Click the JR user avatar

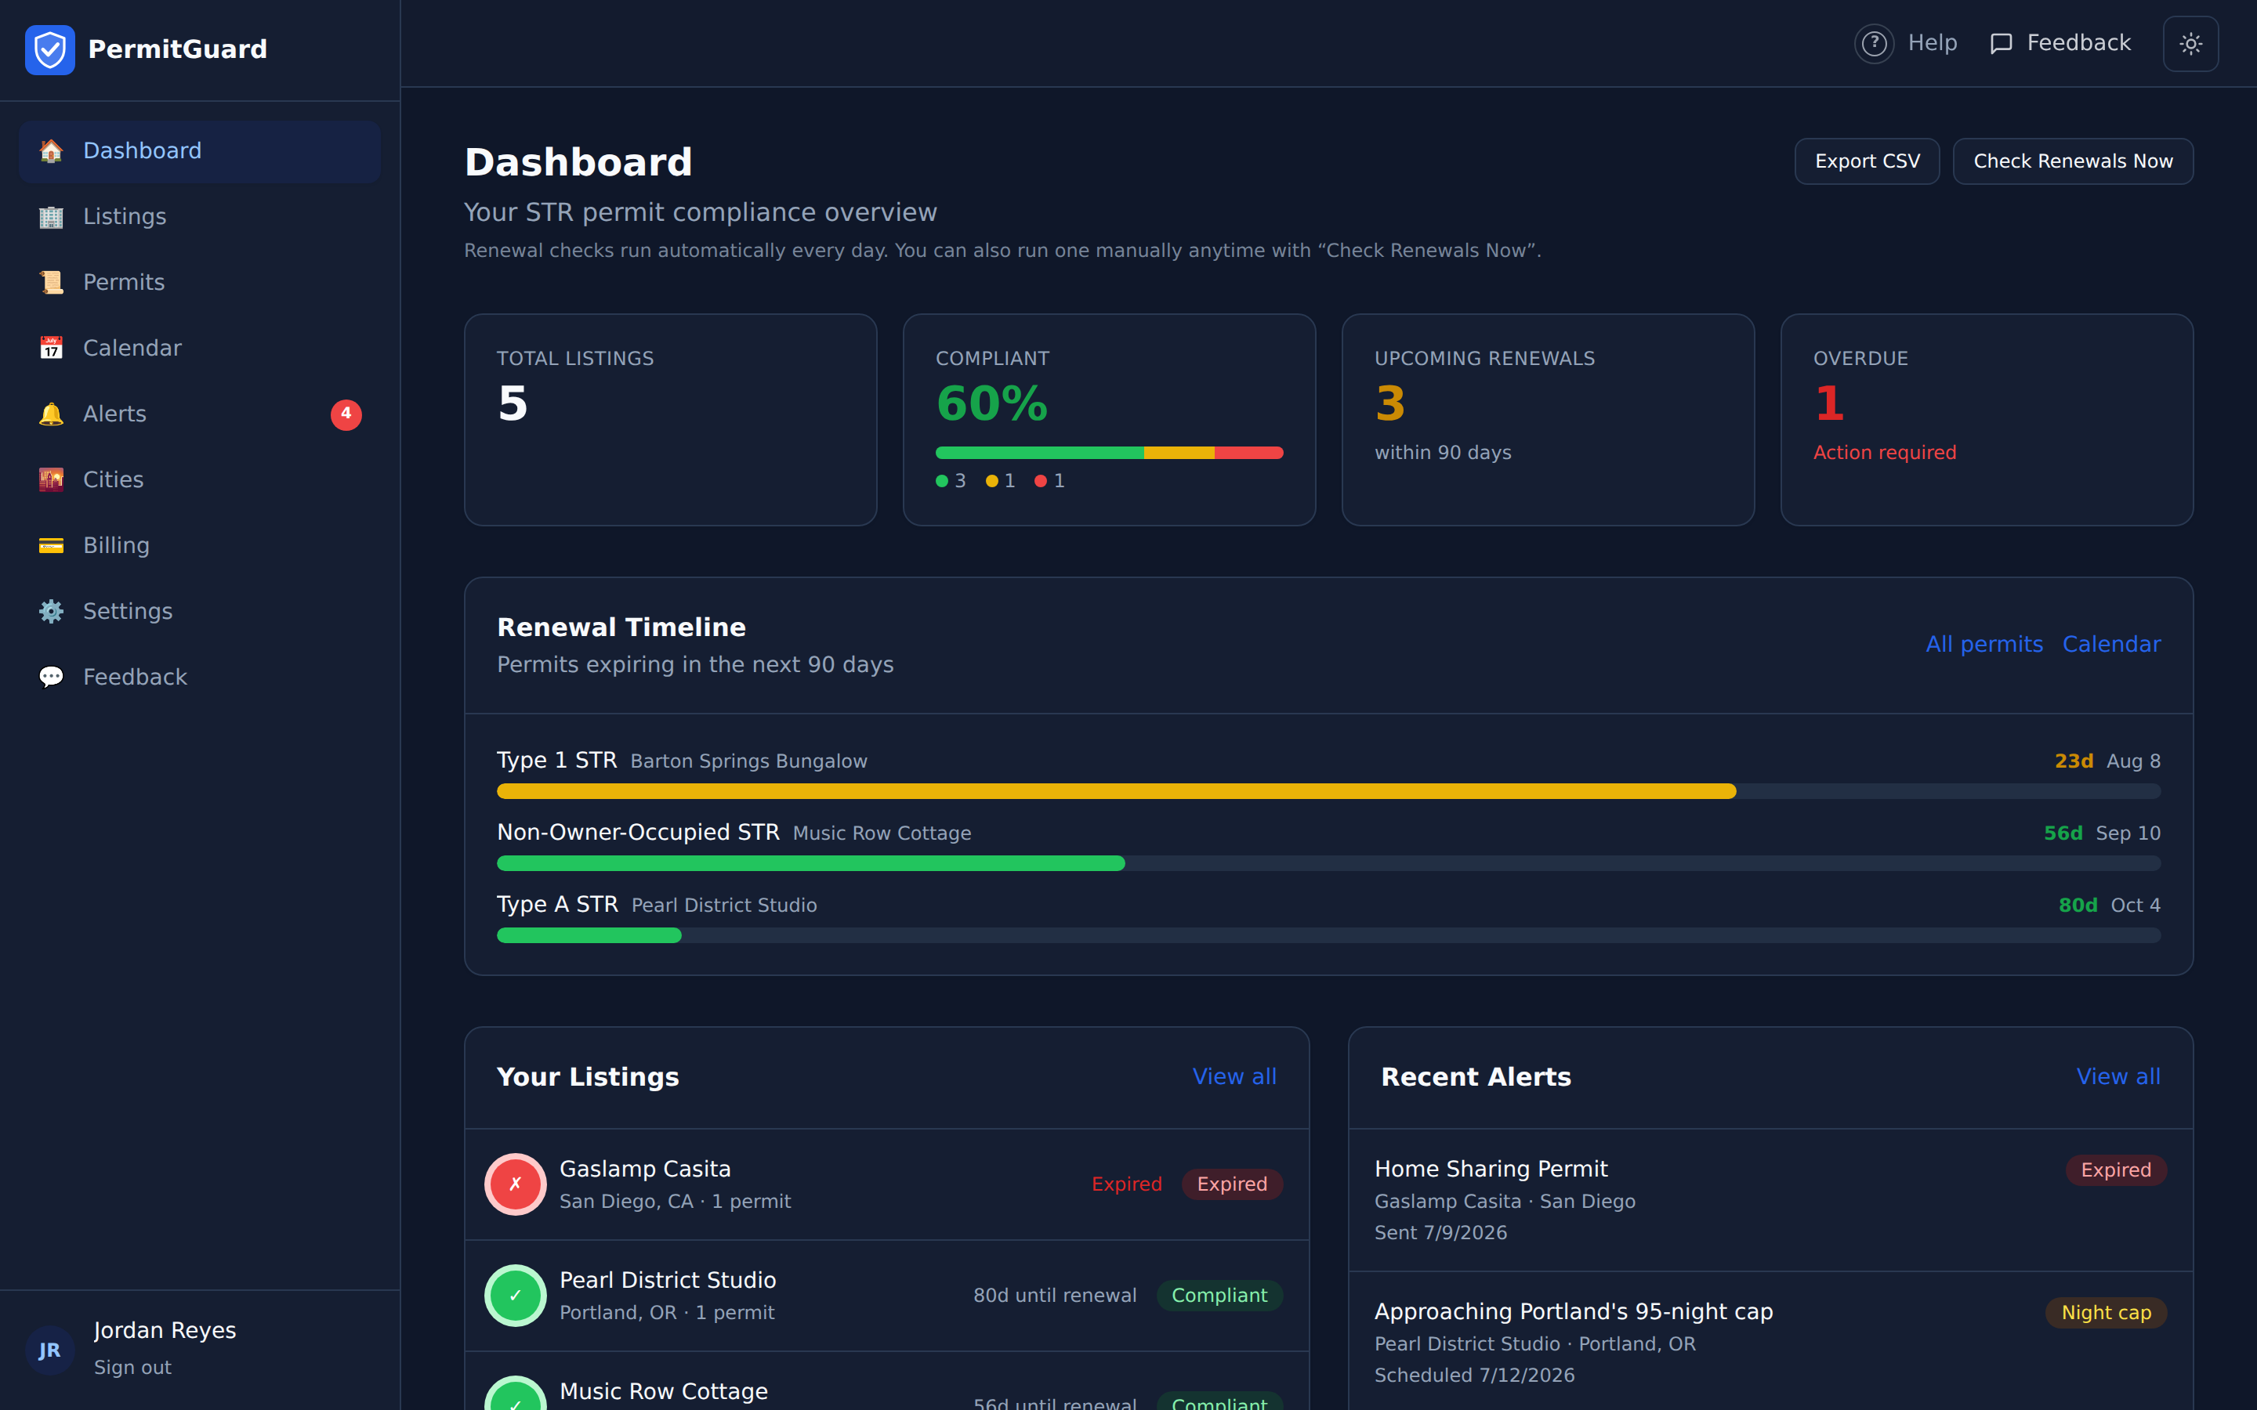(49, 1350)
